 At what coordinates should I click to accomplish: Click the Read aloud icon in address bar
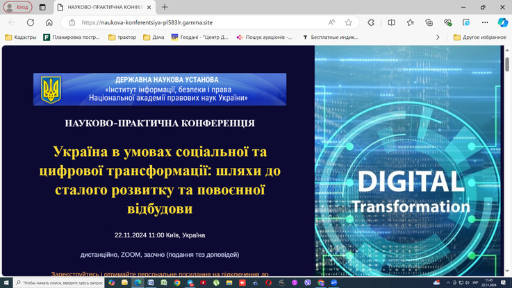[x=331, y=22]
